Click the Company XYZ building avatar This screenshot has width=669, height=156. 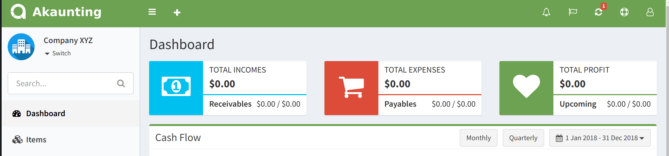(x=21, y=47)
